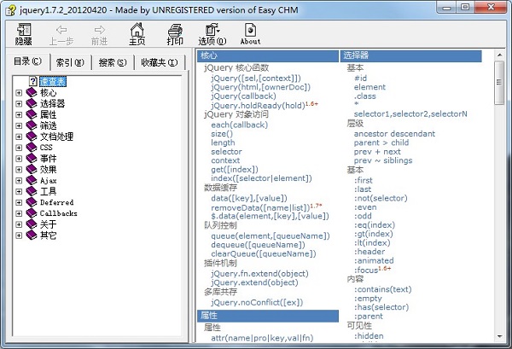Open the jQuery(callback) link

(243, 96)
